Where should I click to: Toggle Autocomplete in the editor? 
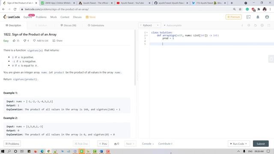[x=173, y=25]
